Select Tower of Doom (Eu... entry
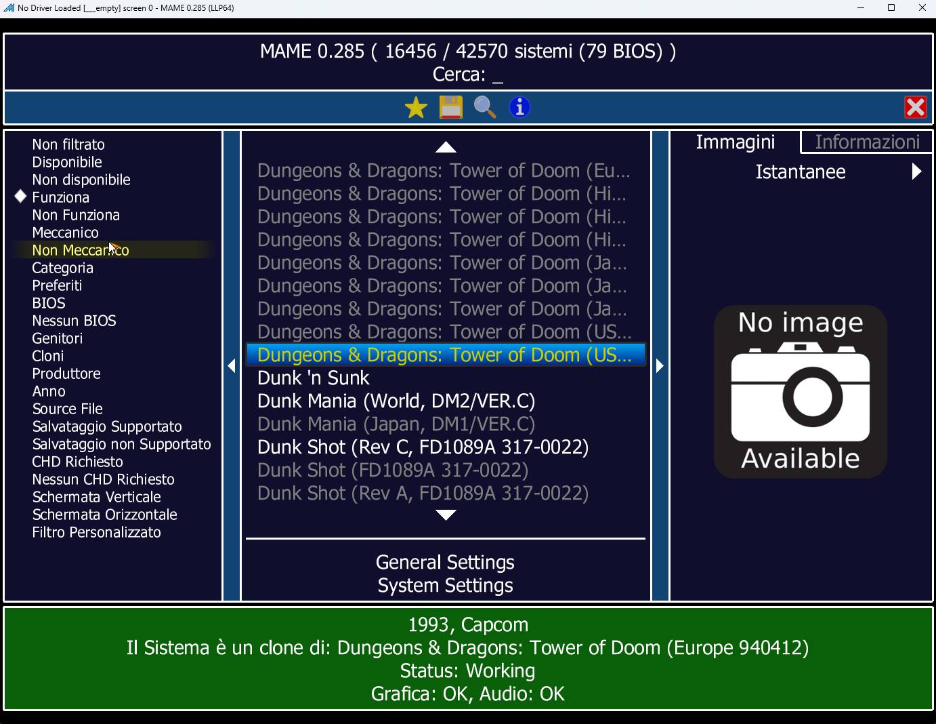Image resolution: width=936 pixels, height=724 pixels. click(444, 170)
